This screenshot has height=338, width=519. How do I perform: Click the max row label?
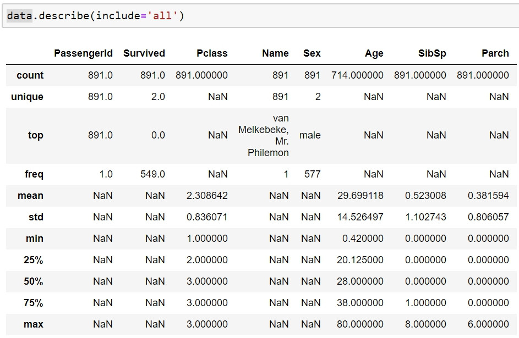33,324
